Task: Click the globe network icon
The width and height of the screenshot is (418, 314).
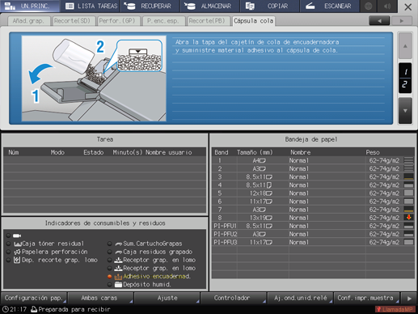Action: [368, 6]
